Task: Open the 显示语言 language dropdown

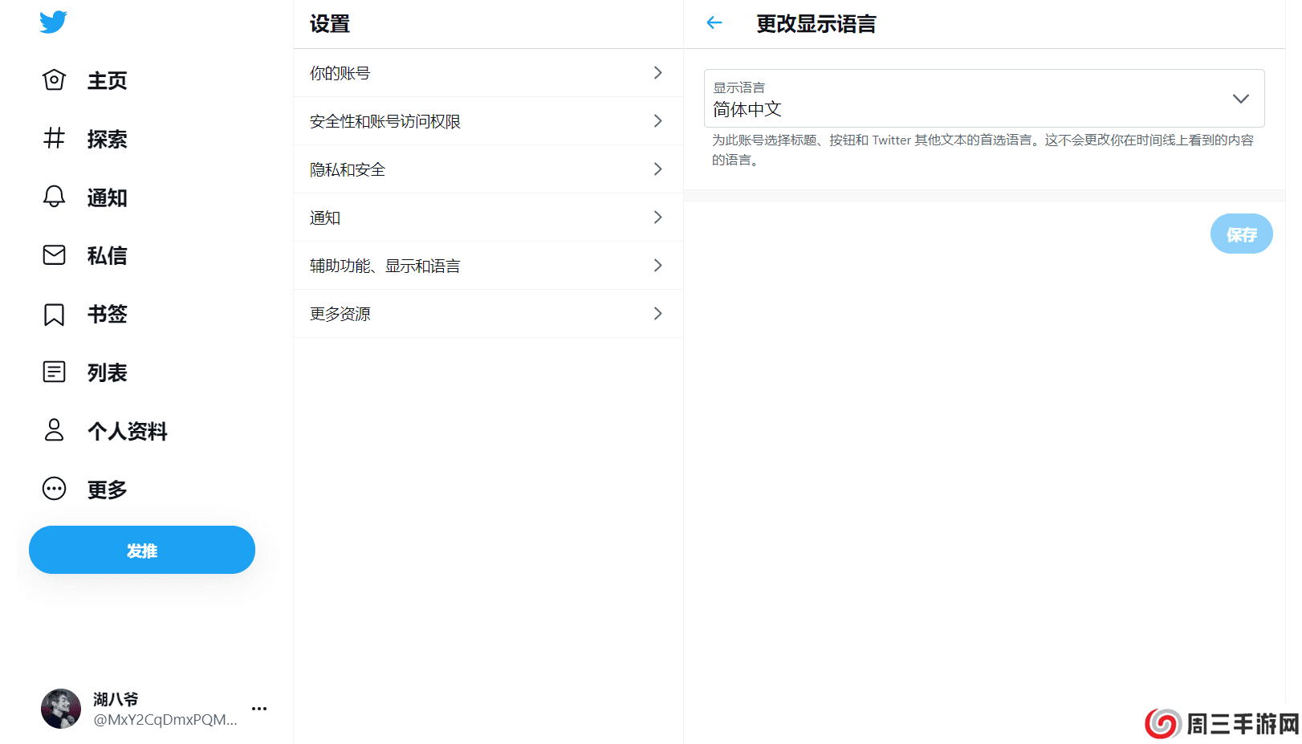Action: 1240,98
